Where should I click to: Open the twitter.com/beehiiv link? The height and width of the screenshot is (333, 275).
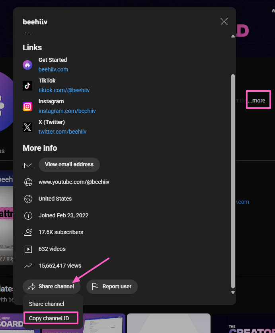point(62,132)
